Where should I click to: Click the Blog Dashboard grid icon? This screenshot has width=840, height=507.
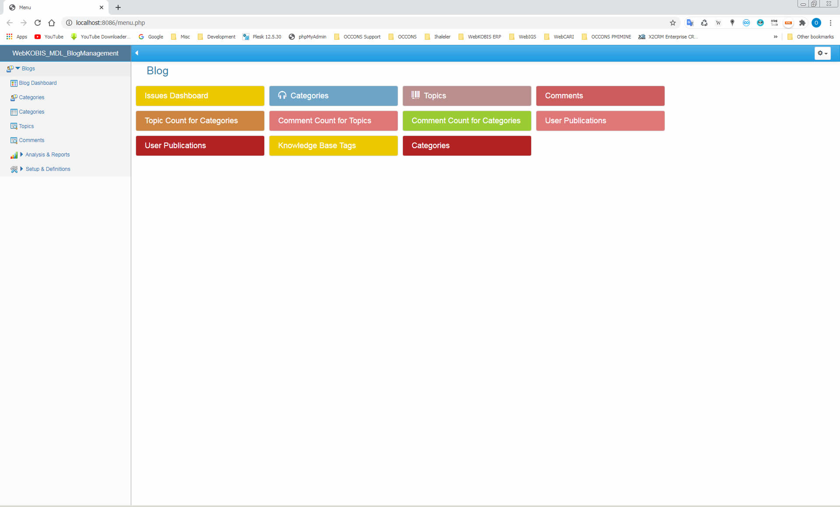[x=14, y=83]
